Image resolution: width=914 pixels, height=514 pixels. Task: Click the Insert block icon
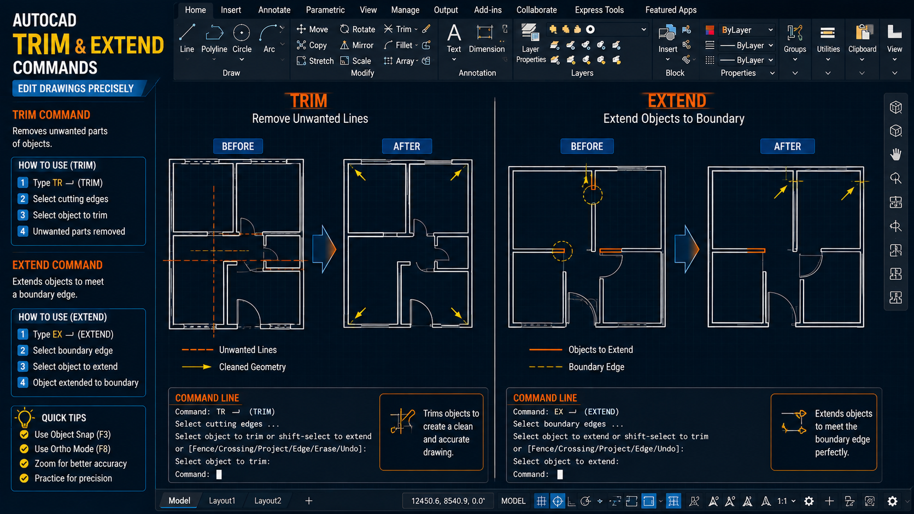(x=667, y=33)
